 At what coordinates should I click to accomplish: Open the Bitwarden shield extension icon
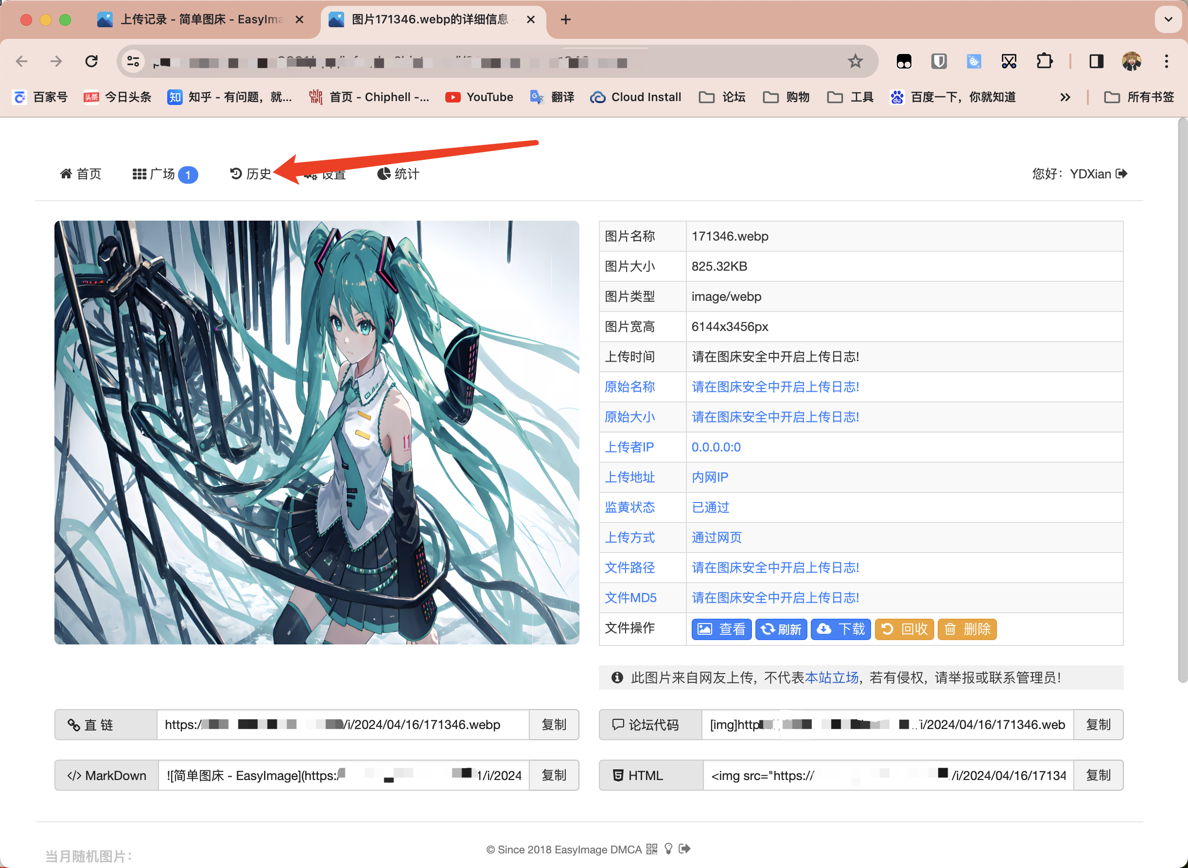[939, 61]
